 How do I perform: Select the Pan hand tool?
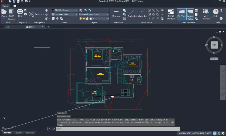point(47,10)
